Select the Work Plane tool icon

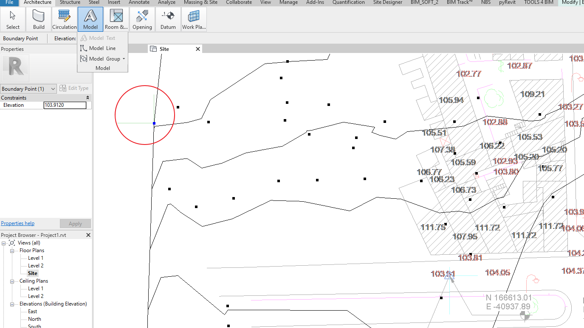(194, 19)
